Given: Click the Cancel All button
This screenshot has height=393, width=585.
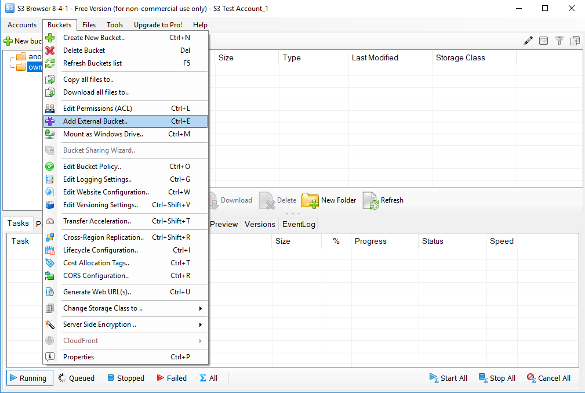Looking at the screenshot, I should [x=548, y=378].
